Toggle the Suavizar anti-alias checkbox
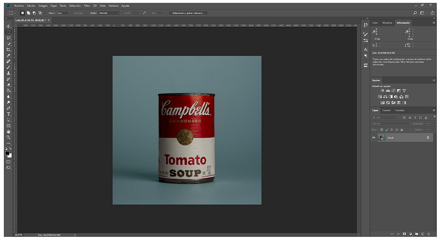The height and width of the screenshot is (240, 440). coord(72,13)
